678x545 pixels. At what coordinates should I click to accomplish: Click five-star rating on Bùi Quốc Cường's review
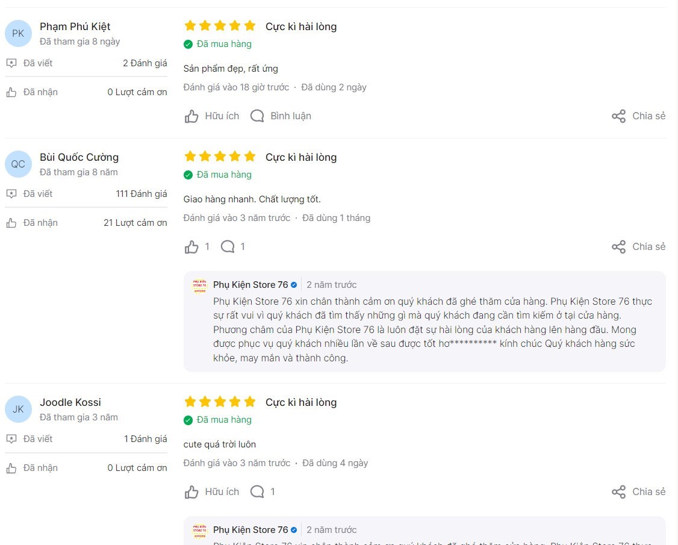click(220, 157)
